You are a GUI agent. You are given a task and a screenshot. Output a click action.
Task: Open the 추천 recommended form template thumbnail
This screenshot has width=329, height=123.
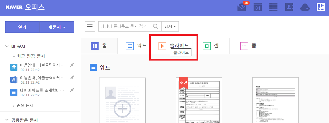pos(199,100)
